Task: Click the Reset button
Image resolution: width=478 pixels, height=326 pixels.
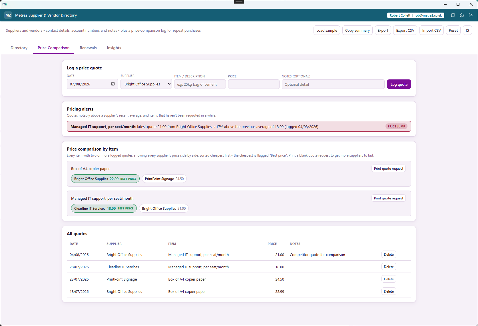Action: pyautogui.click(x=453, y=30)
